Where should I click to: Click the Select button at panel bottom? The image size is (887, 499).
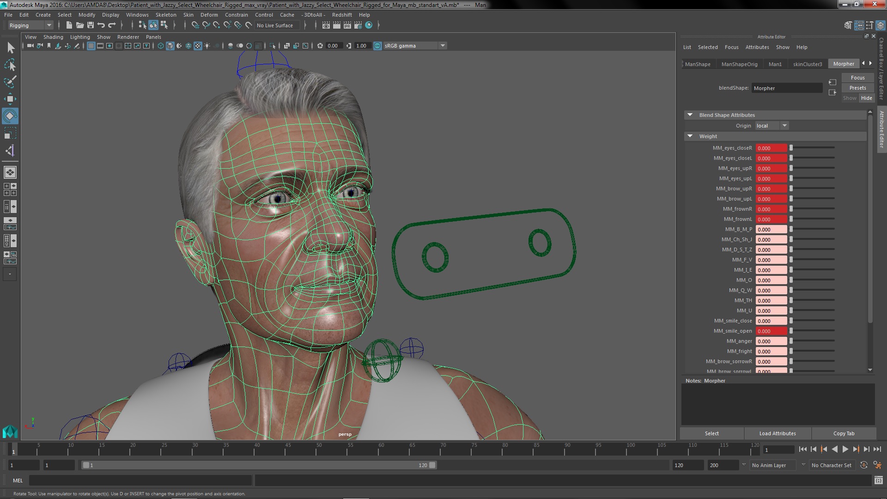pyautogui.click(x=711, y=433)
